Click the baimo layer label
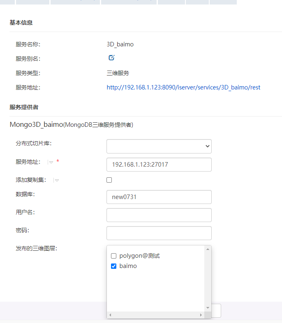The image size is (282, 323). (x=128, y=266)
